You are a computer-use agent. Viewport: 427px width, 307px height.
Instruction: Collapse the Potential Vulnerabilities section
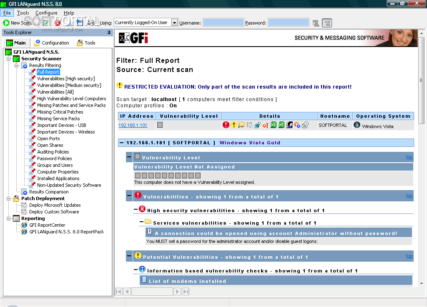129,256
